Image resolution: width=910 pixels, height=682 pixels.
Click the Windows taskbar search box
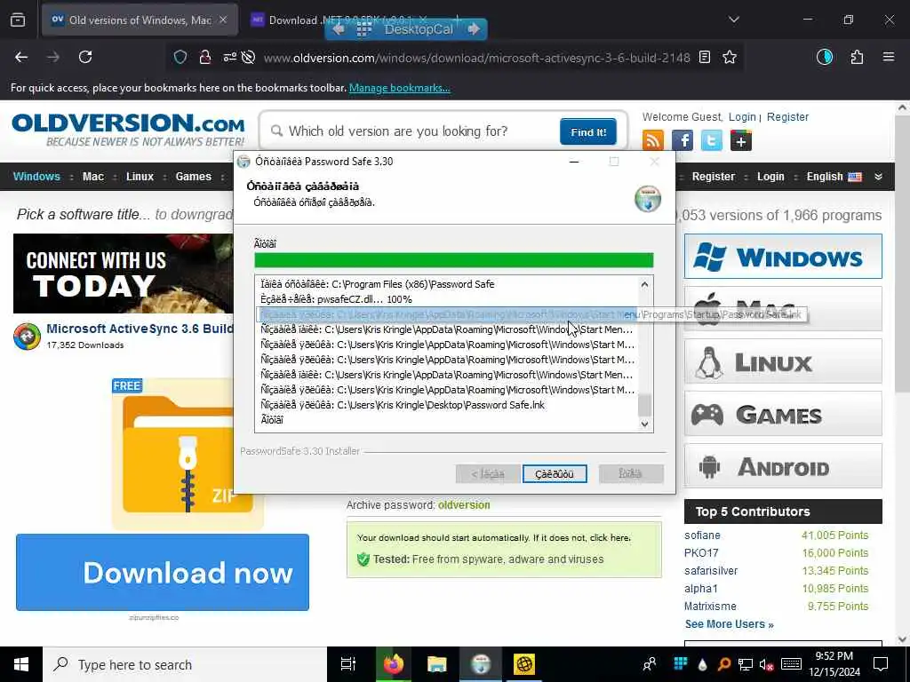click(x=185, y=664)
